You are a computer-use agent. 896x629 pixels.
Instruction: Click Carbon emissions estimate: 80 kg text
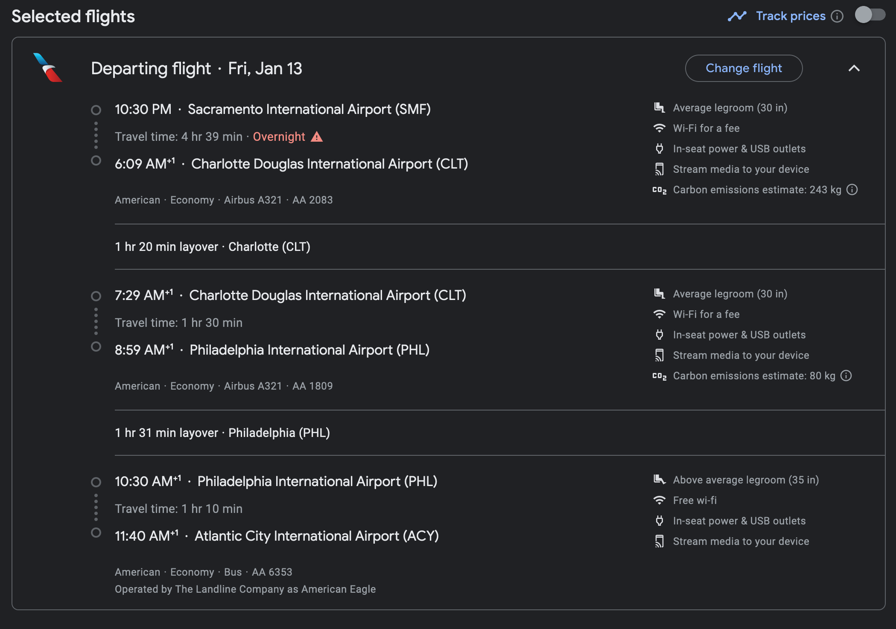754,376
